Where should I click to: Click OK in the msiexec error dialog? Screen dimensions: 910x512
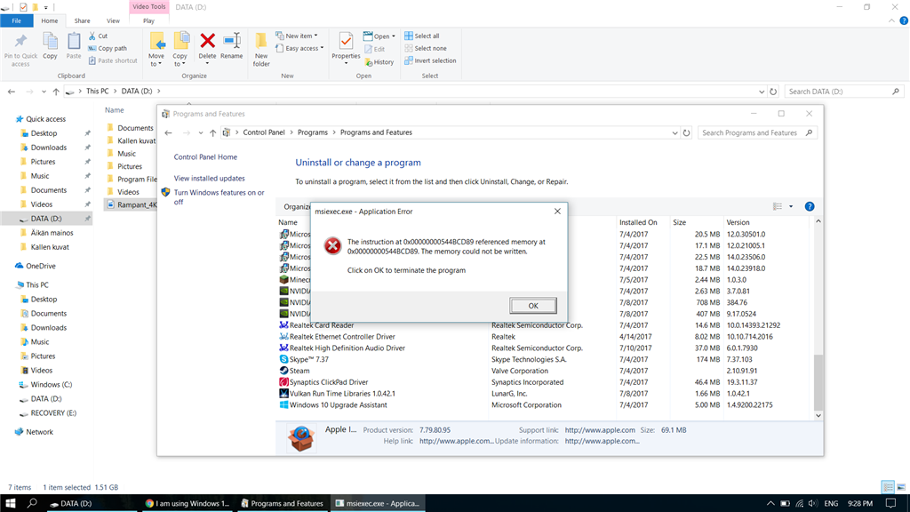tap(533, 306)
